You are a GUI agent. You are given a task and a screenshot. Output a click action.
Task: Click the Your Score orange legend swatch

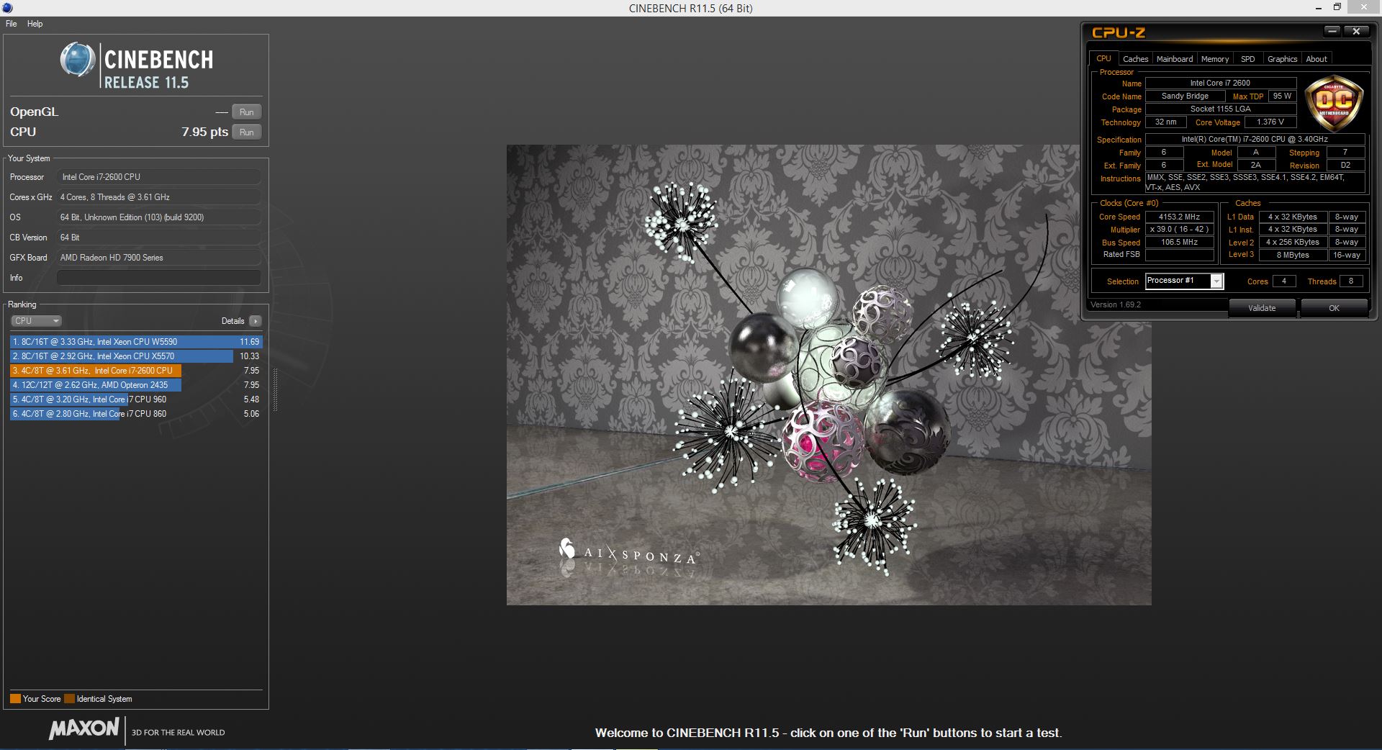pyautogui.click(x=15, y=699)
